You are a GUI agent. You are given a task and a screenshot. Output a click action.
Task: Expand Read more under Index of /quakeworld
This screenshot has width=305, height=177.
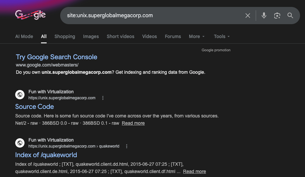195,171
